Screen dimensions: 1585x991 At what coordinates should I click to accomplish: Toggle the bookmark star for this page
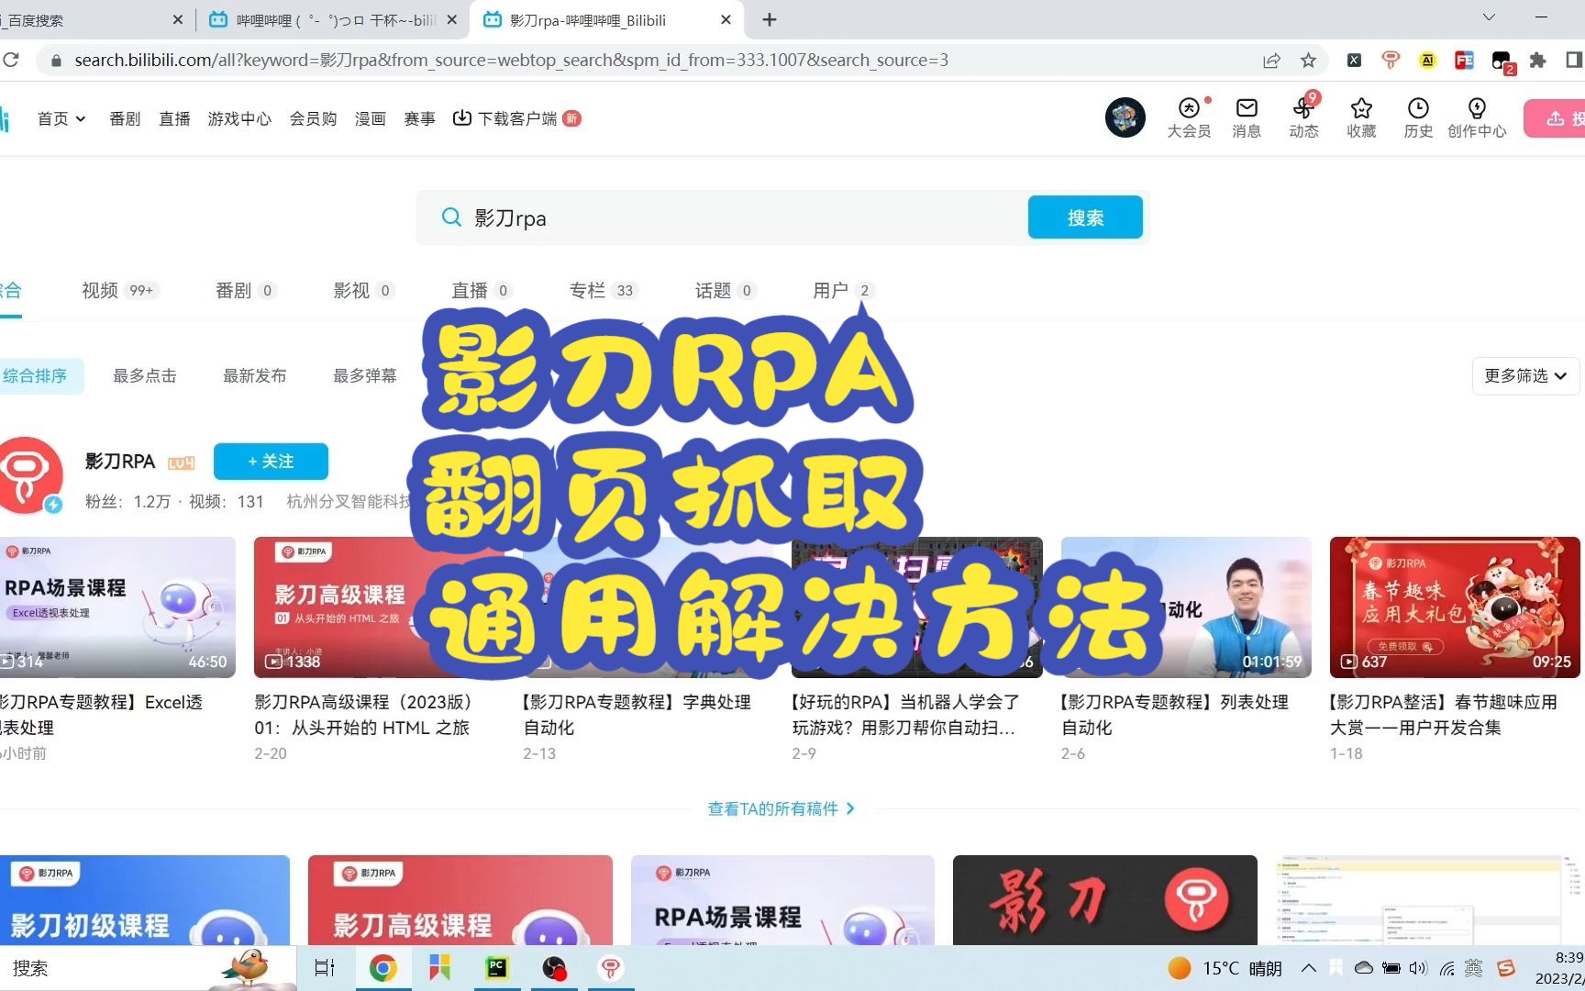[1308, 60]
